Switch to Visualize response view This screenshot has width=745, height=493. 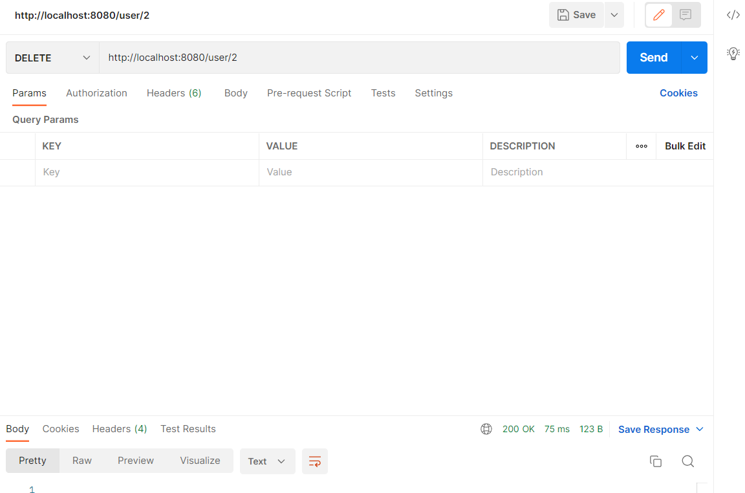pyautogui.click(x=200, y=461)
